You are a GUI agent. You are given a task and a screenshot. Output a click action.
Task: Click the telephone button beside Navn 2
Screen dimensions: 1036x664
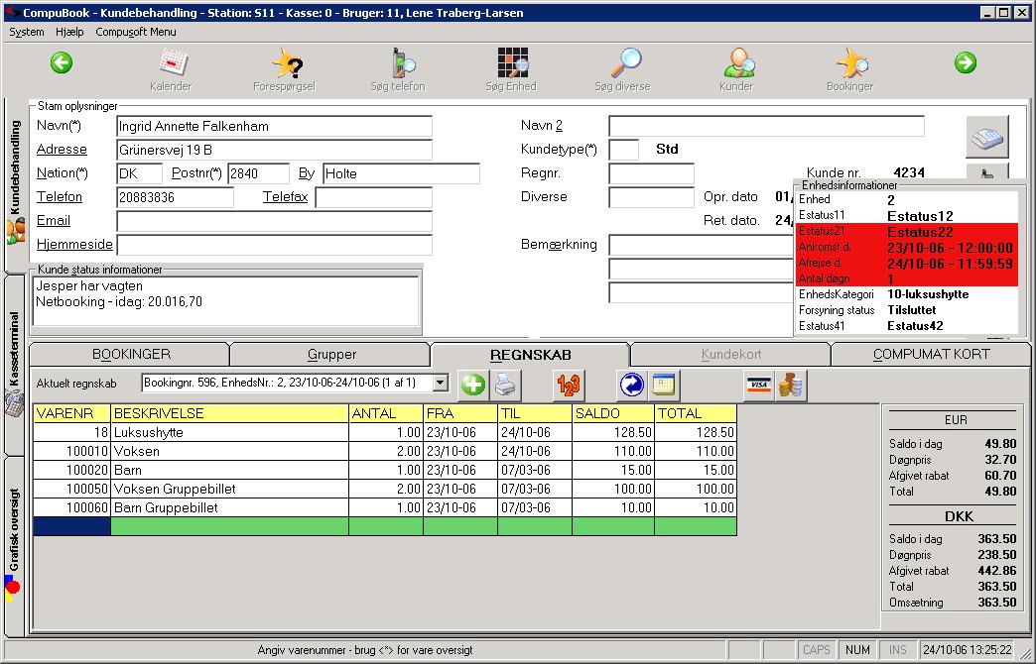pyautogui.click(x=987, y=137)
